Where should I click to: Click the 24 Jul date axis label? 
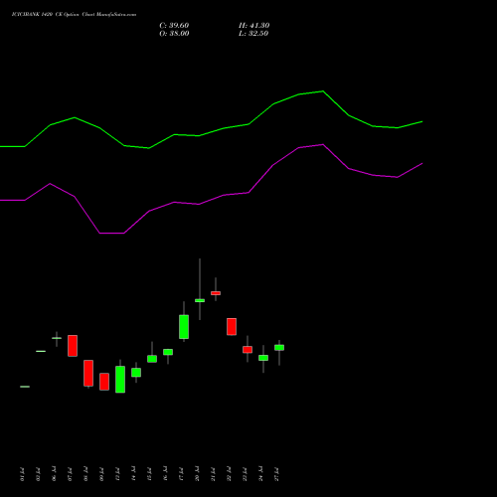click(260, 474)
